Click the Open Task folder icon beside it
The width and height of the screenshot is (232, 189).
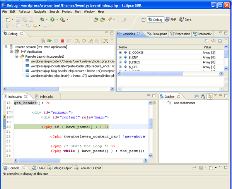click(102, 19)
